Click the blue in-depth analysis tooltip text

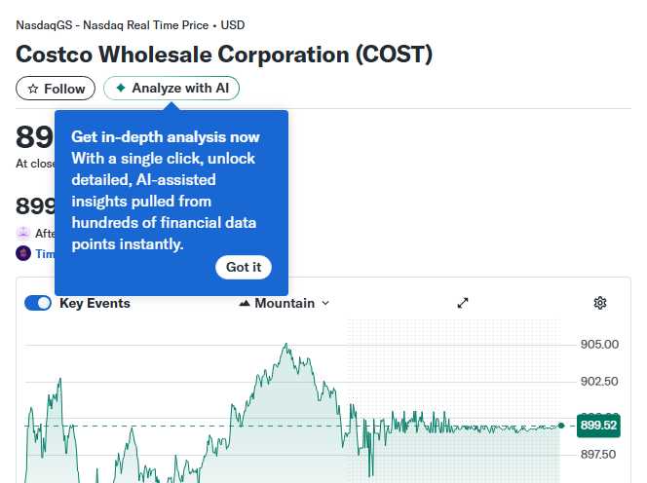point(166,190)
